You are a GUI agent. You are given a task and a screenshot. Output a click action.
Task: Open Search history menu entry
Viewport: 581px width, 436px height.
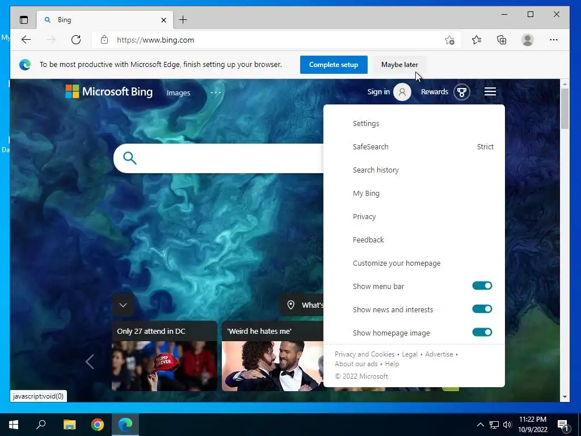tap(376, 170)
